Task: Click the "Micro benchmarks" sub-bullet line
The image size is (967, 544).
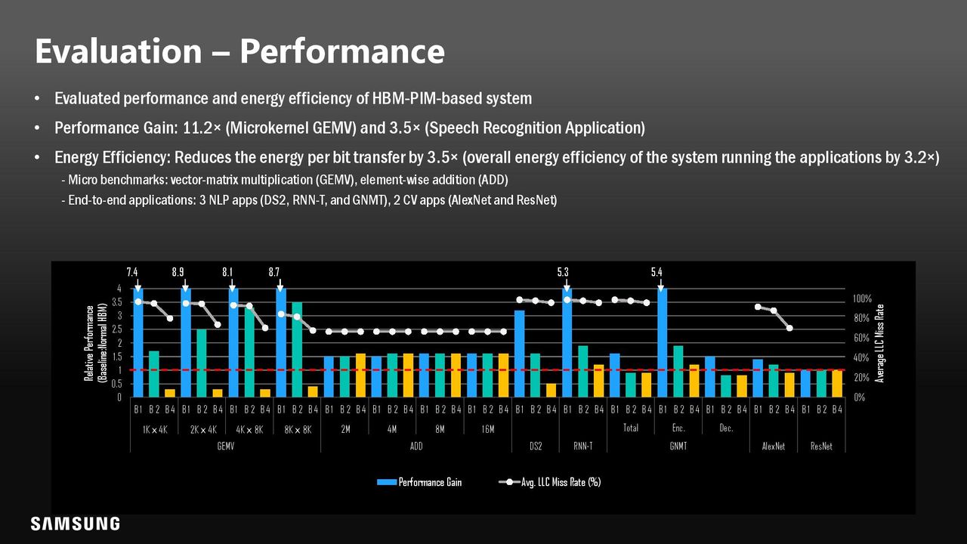Action: coord(284,180)
